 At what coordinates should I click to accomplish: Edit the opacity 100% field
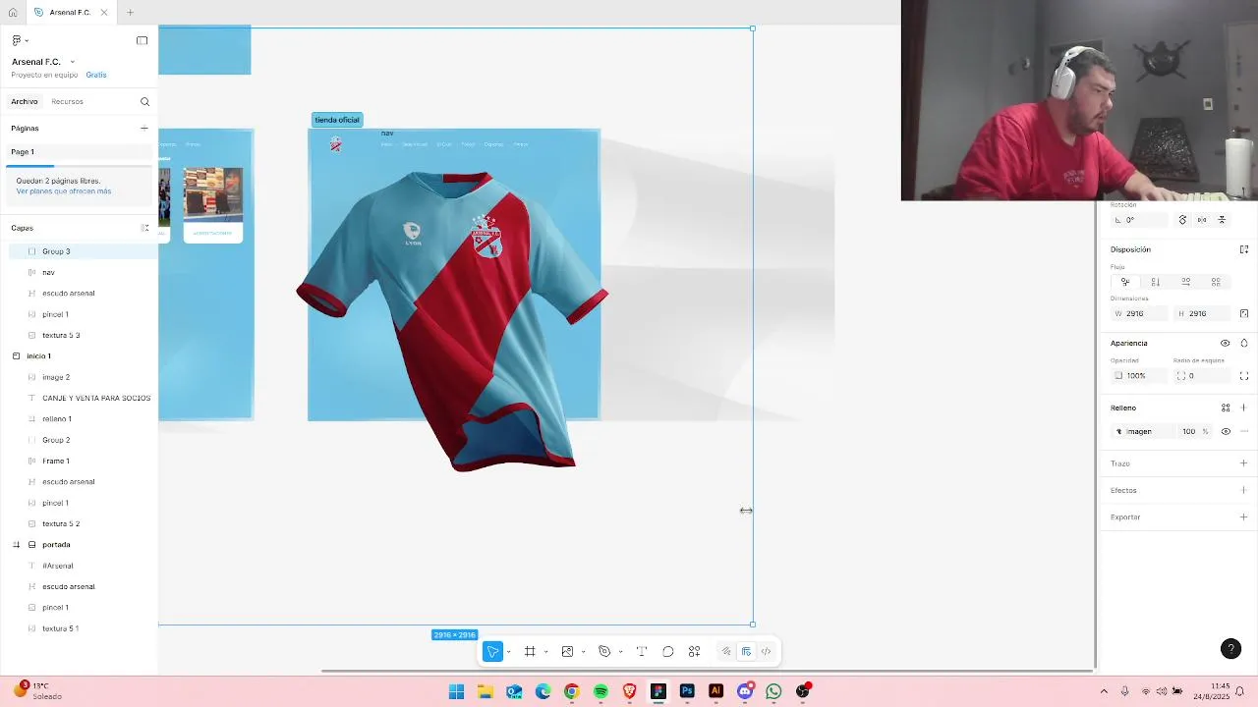[x=1140, y=376]
